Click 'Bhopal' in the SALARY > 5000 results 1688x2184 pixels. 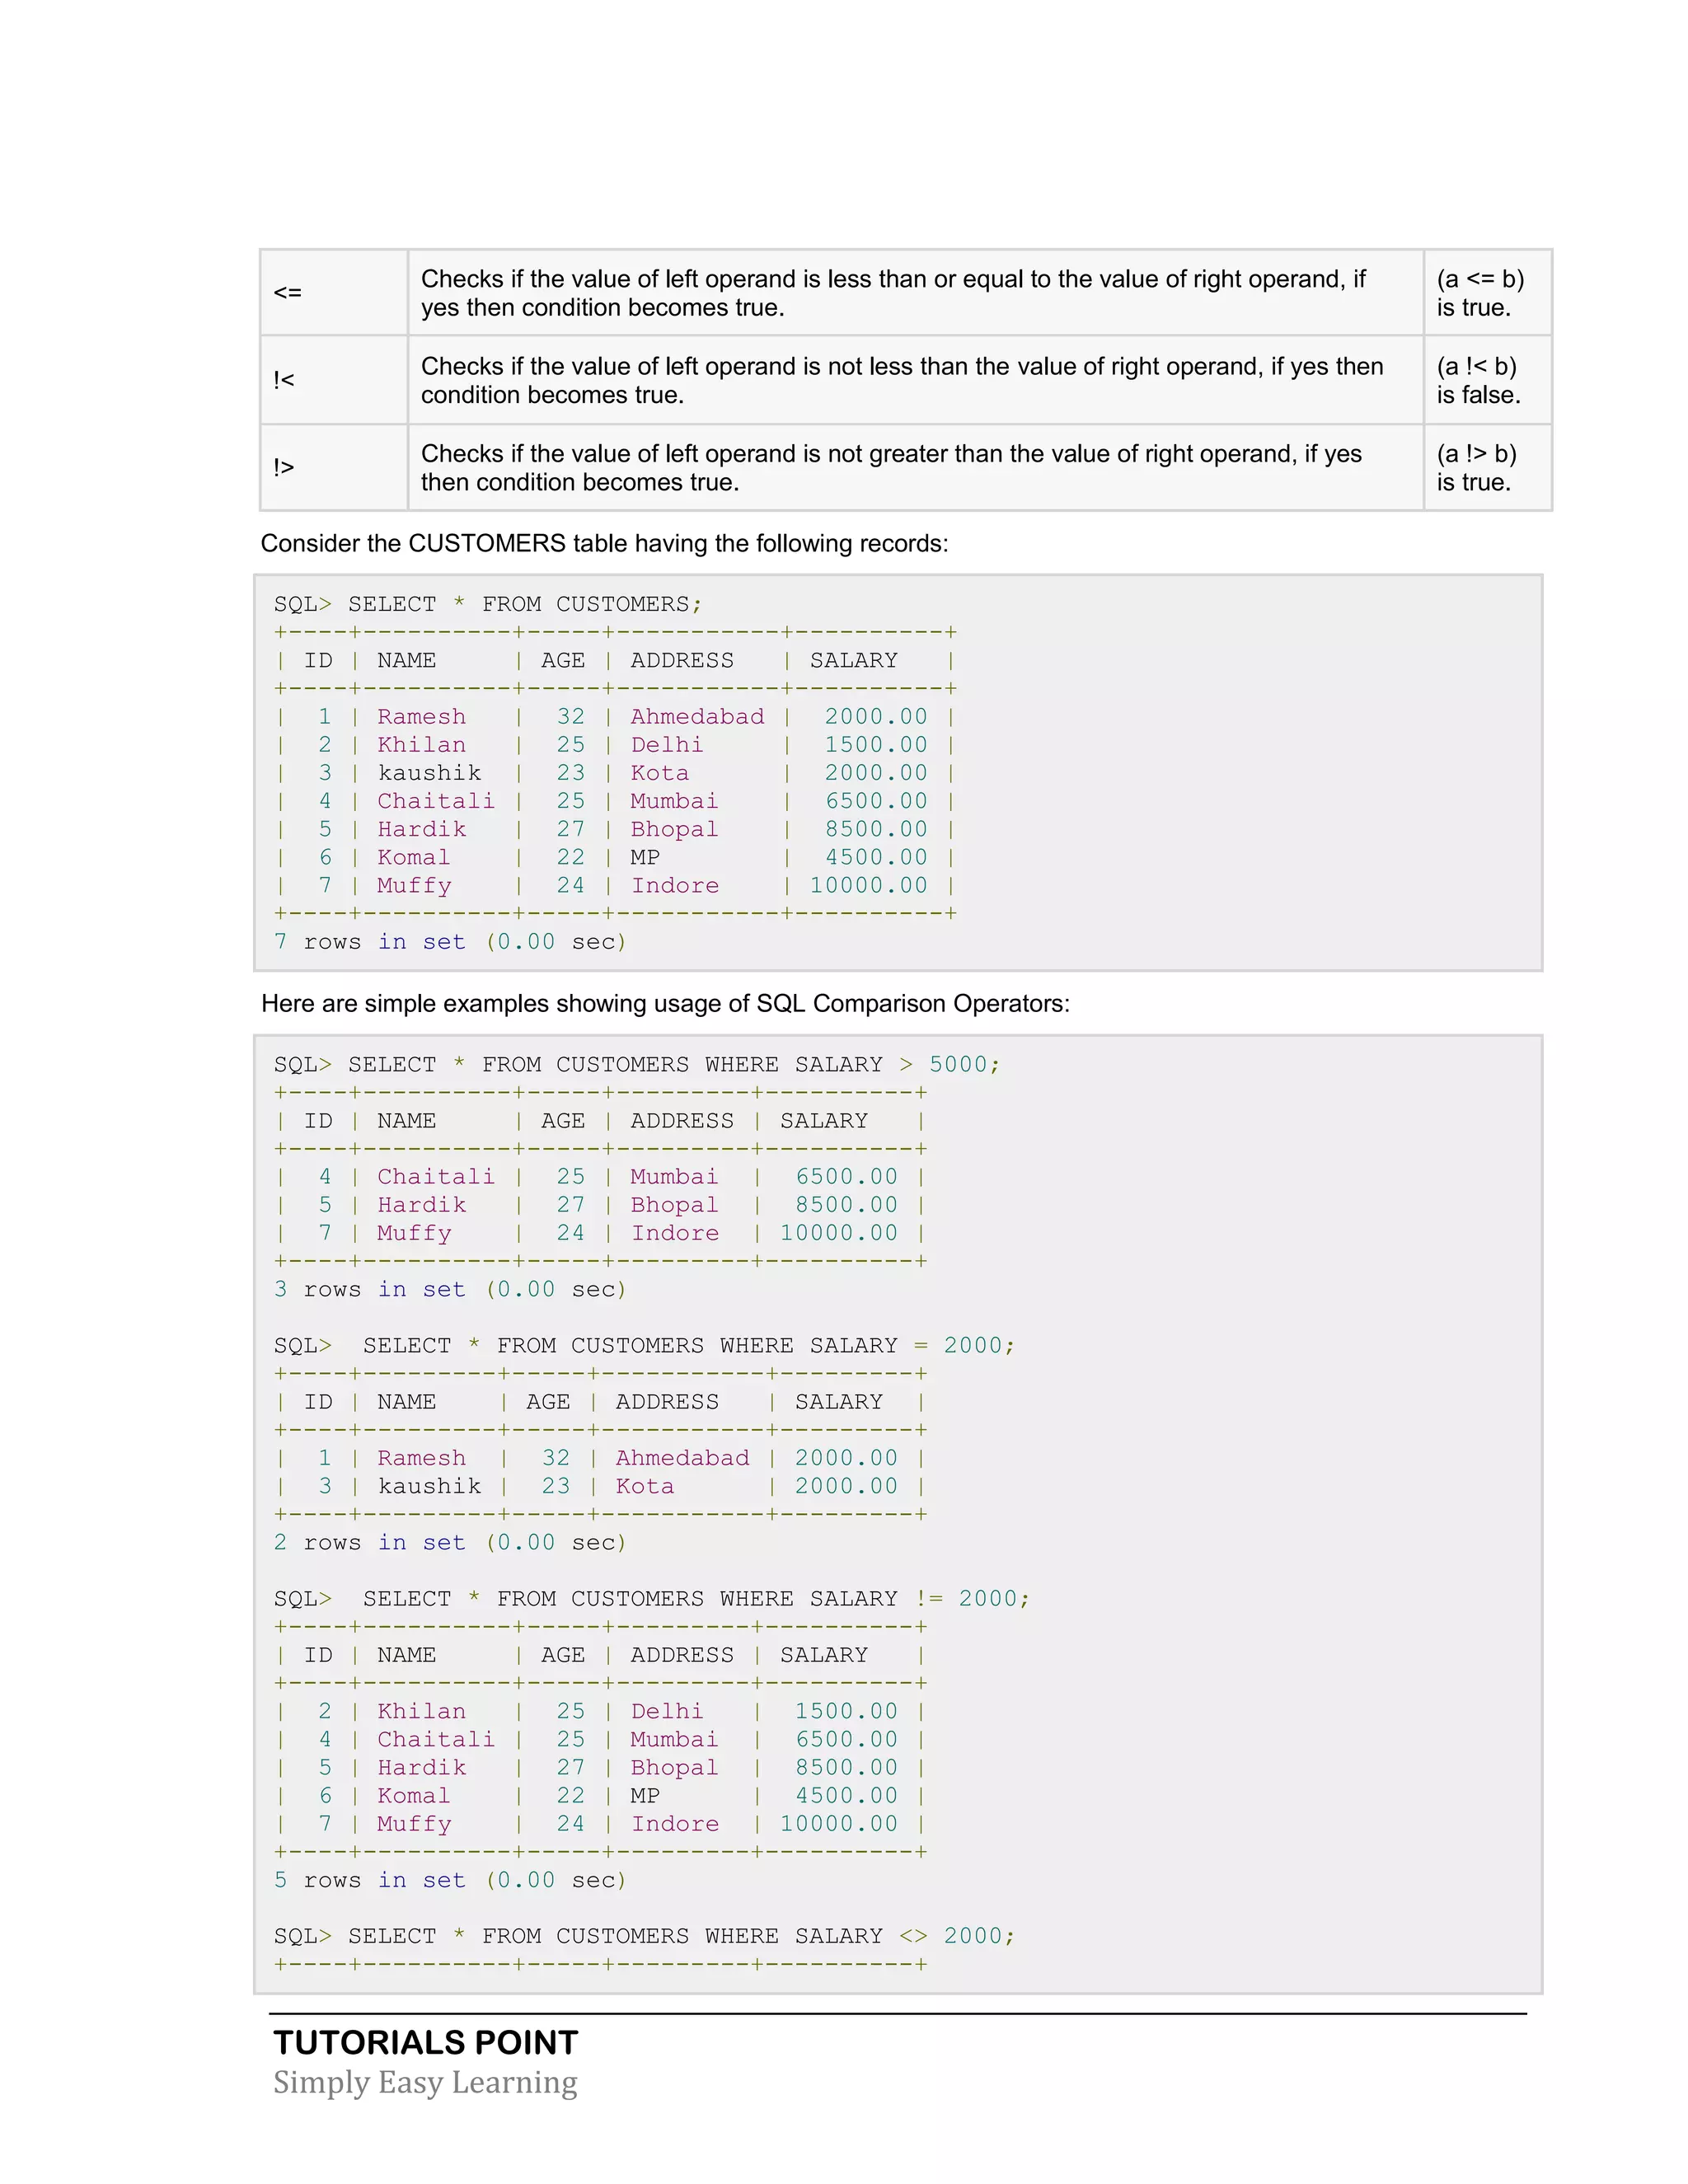point(674,1204)
